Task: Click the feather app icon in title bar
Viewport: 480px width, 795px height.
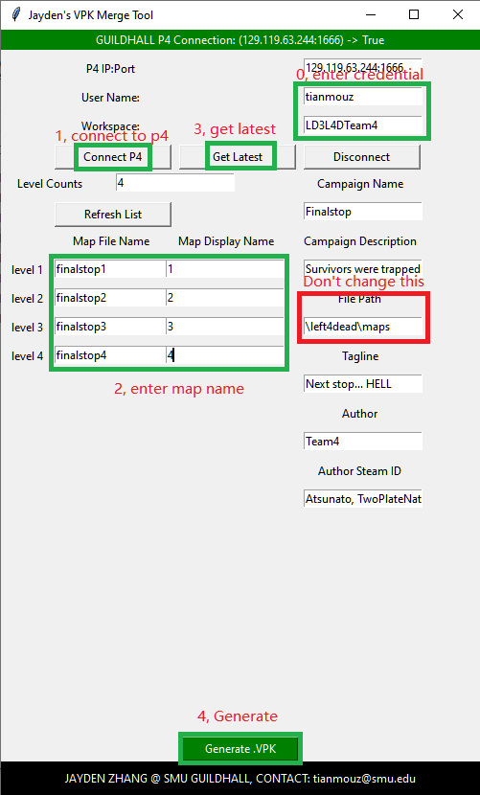Action: tap(16, 14)
